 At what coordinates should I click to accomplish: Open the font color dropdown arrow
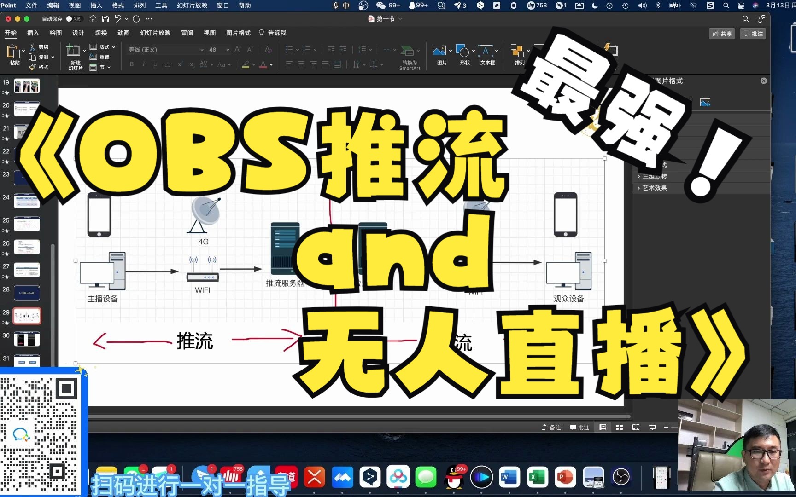pos(271,64)
